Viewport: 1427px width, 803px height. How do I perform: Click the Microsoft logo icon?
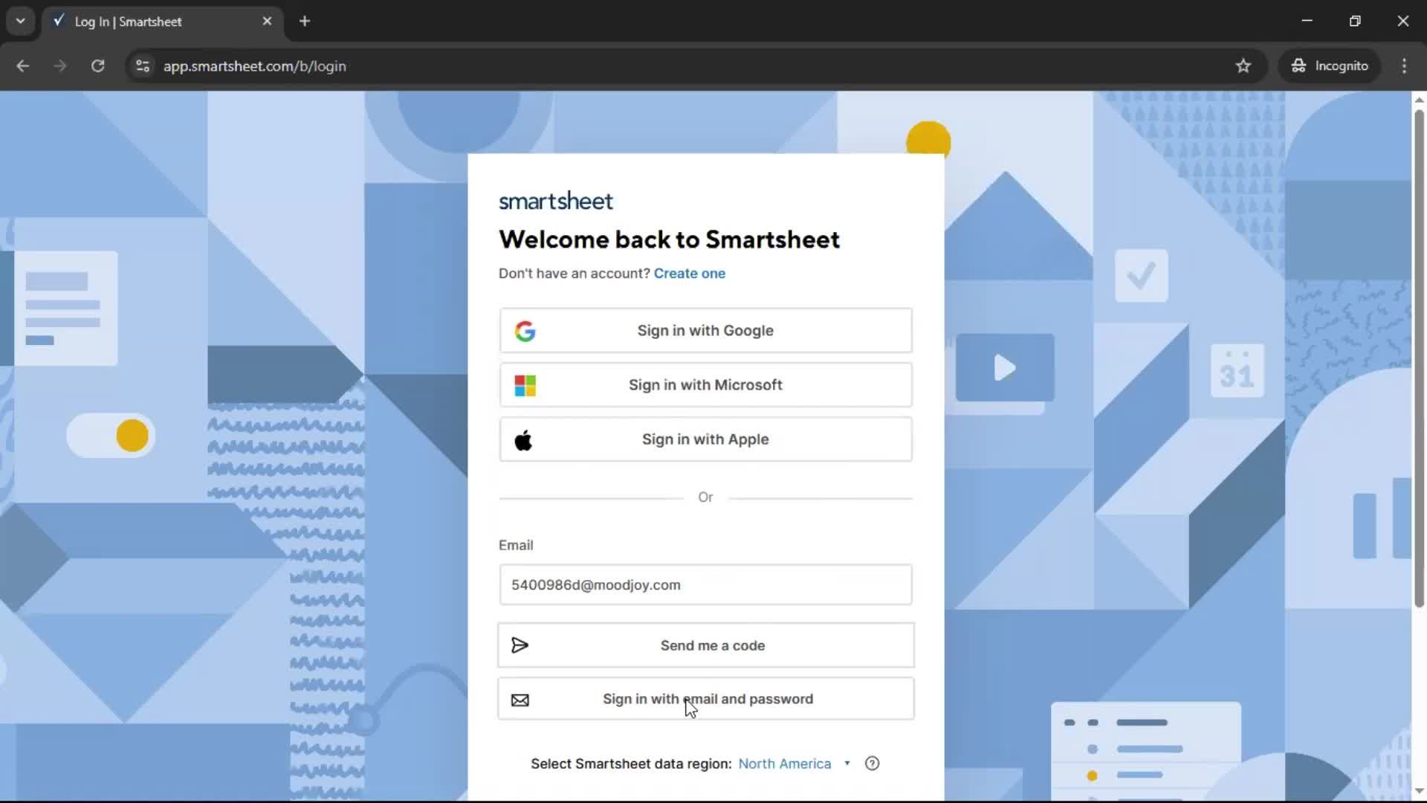[x=524, y=385]
